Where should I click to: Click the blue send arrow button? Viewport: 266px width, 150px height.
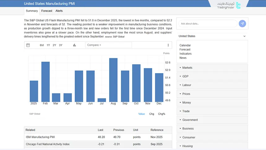coord(242,24)
